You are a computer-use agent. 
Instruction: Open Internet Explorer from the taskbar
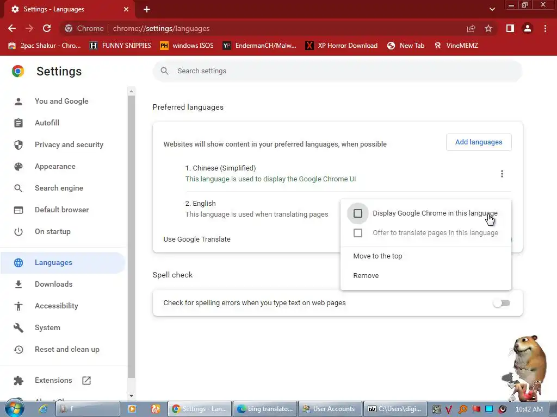click(x=43, y=409)
